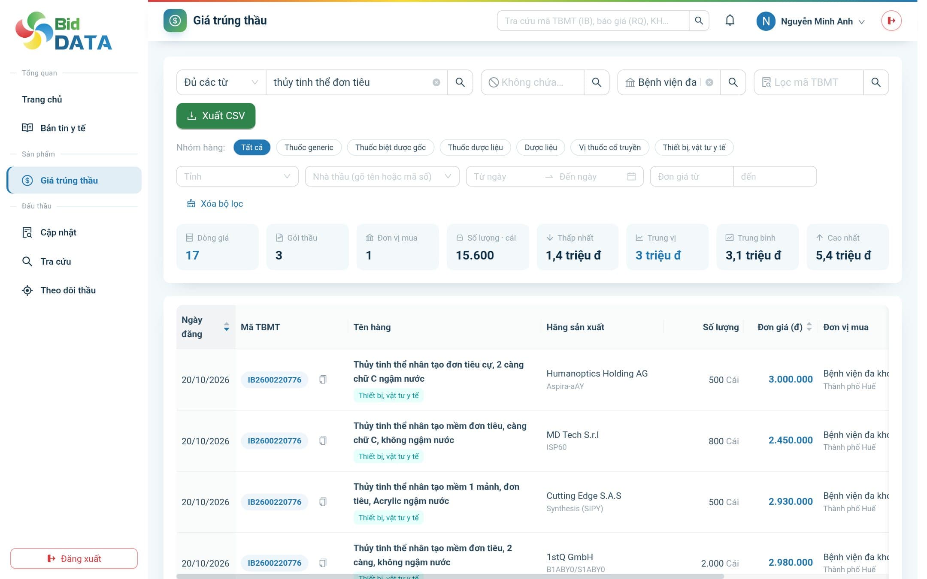Open the 'Tỉnh' province dropdown
The height and width of the screenshot is (579, 927).
(x=237, y=176)
